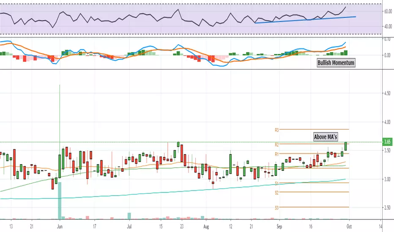
Task: Click the tall June volume bar
Action: coord(60,201)
